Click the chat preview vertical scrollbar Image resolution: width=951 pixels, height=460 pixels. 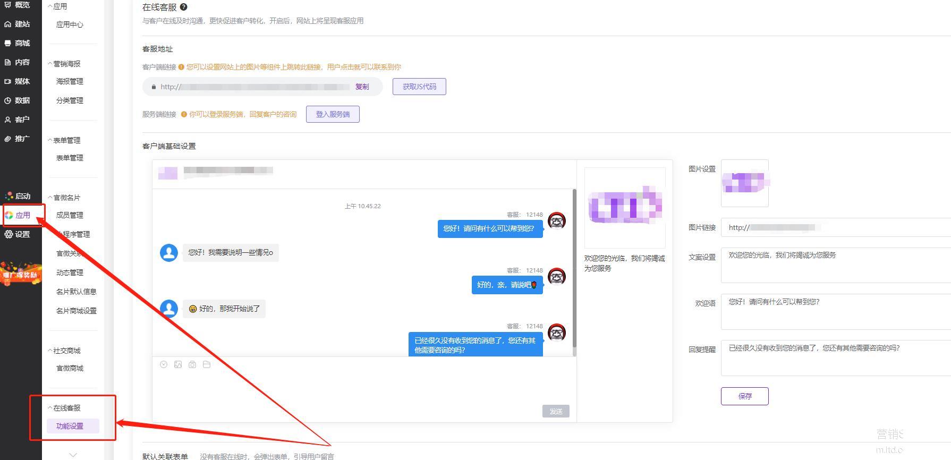(574, 271)
